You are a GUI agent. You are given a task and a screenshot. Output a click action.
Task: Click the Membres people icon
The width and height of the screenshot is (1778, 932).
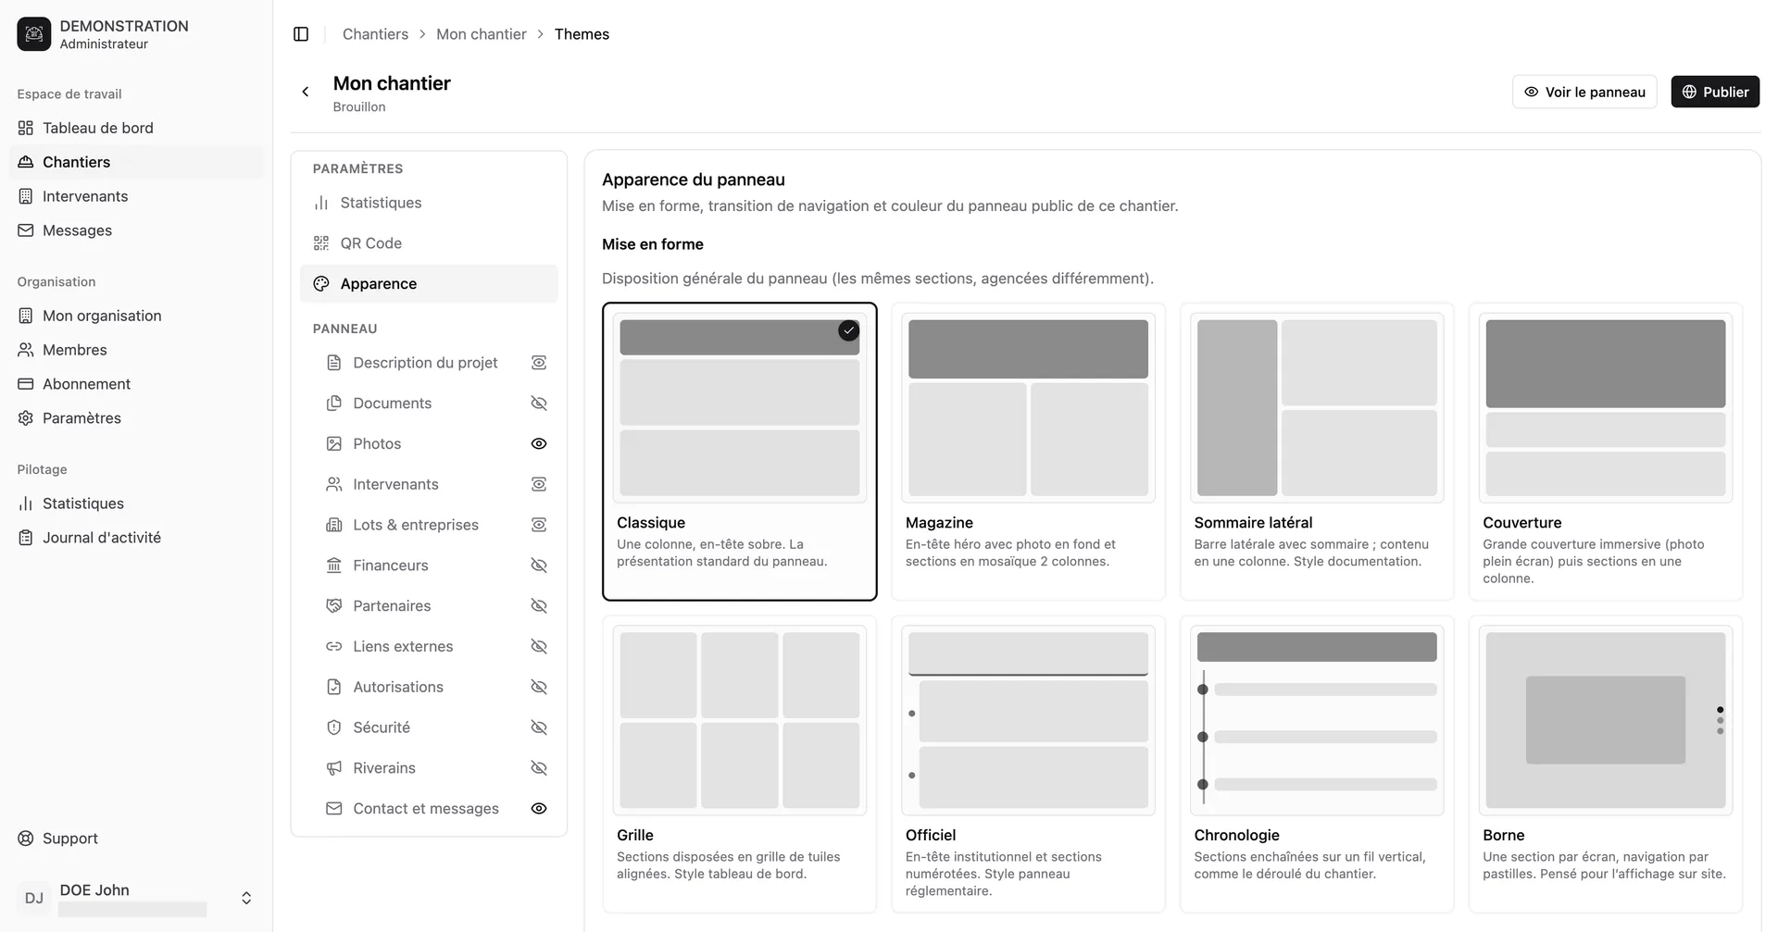(26, 350)
